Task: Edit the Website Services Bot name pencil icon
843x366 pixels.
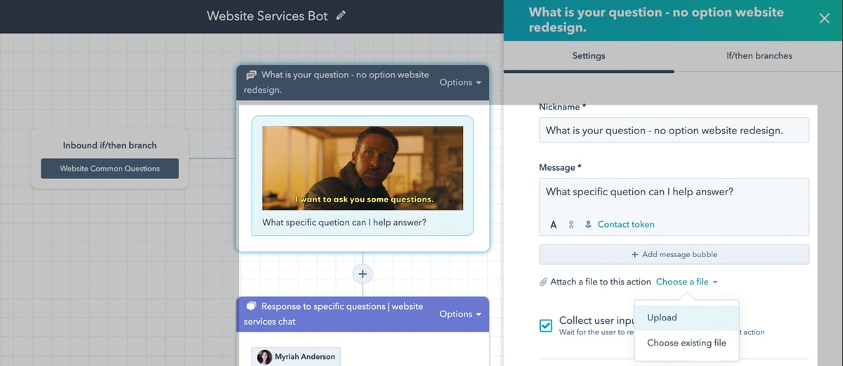Action: pyautogui.click(x=341, y=15)
